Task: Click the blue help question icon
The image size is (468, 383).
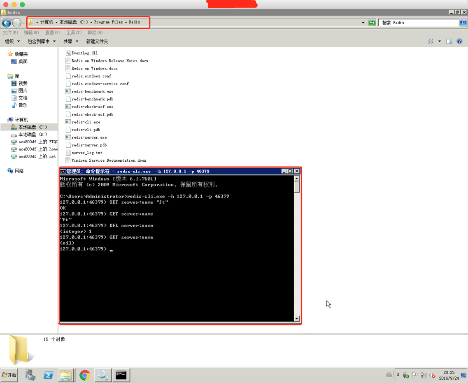Action: (459, 41)
